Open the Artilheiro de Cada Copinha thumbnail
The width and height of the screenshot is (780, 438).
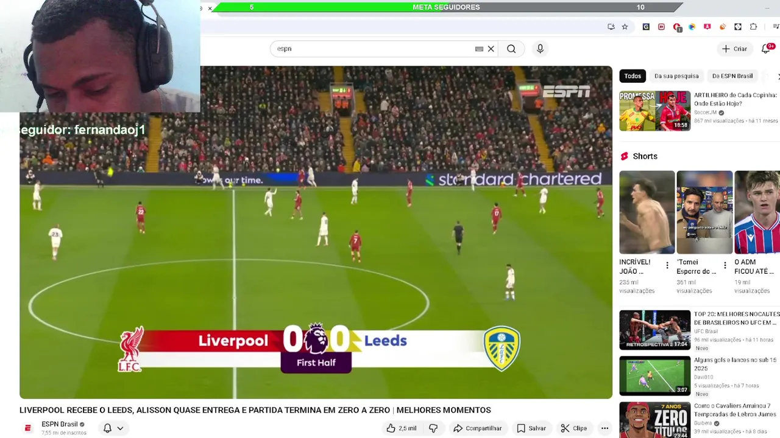tap(655, 111)
